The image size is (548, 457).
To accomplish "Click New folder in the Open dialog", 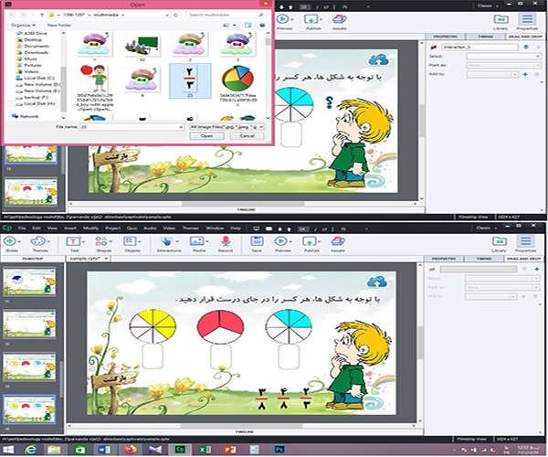I will 59,25.
